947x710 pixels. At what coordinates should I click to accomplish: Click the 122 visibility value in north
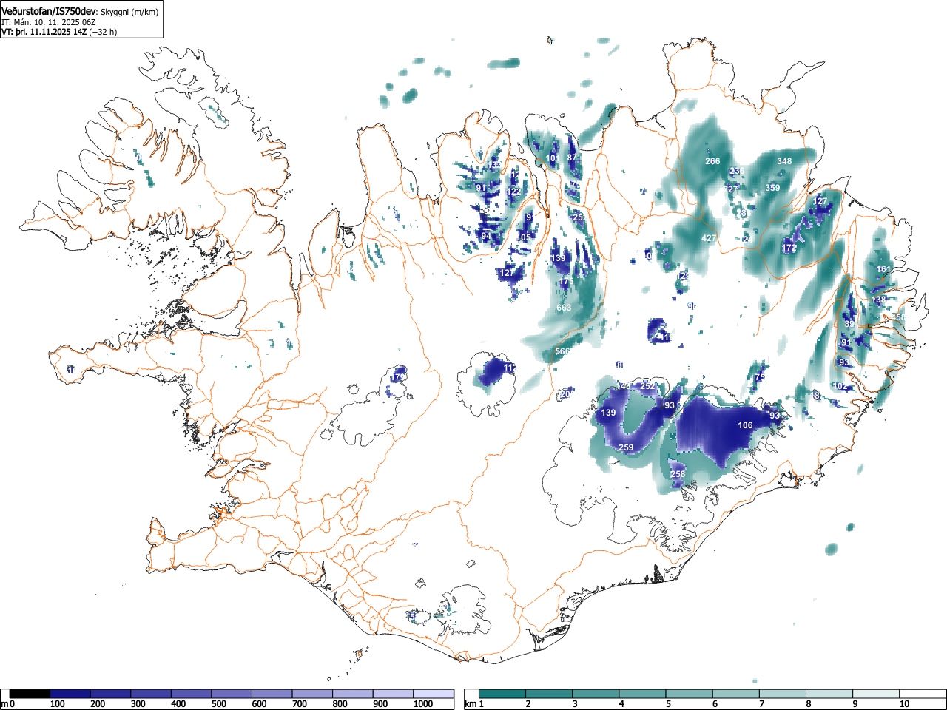click(513, 192)
